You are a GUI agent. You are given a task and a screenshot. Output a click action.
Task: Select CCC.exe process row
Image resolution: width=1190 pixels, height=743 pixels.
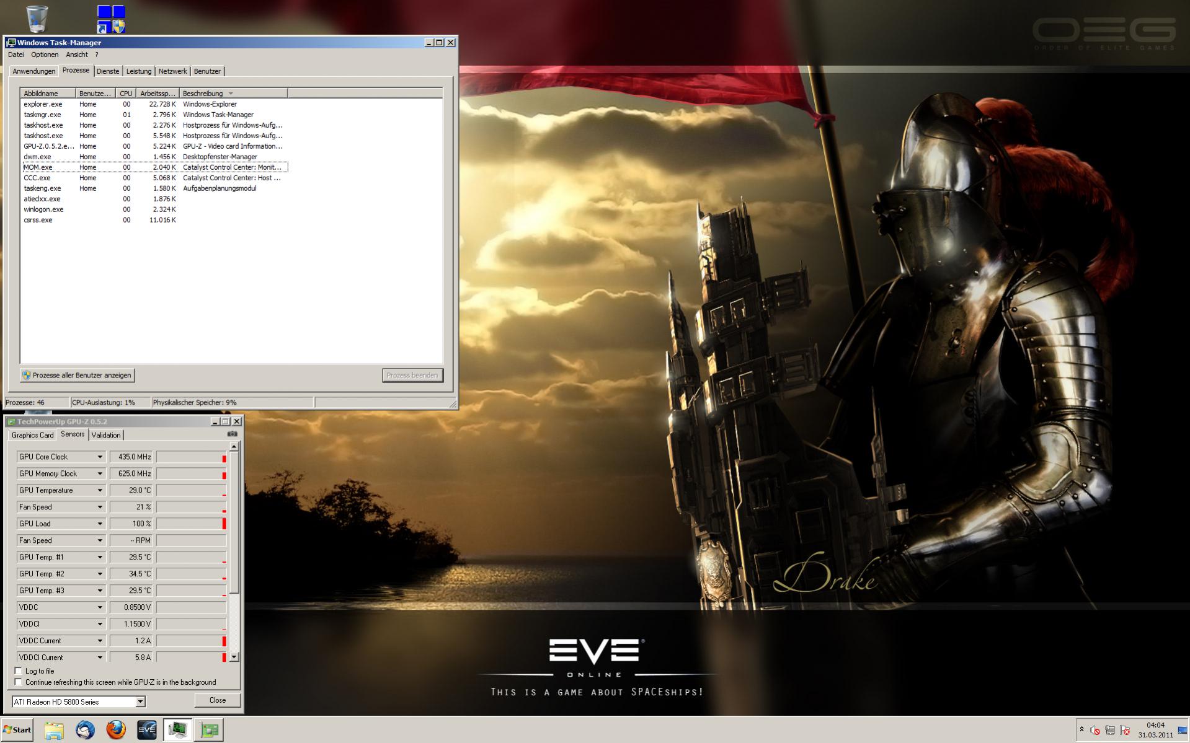155,178
